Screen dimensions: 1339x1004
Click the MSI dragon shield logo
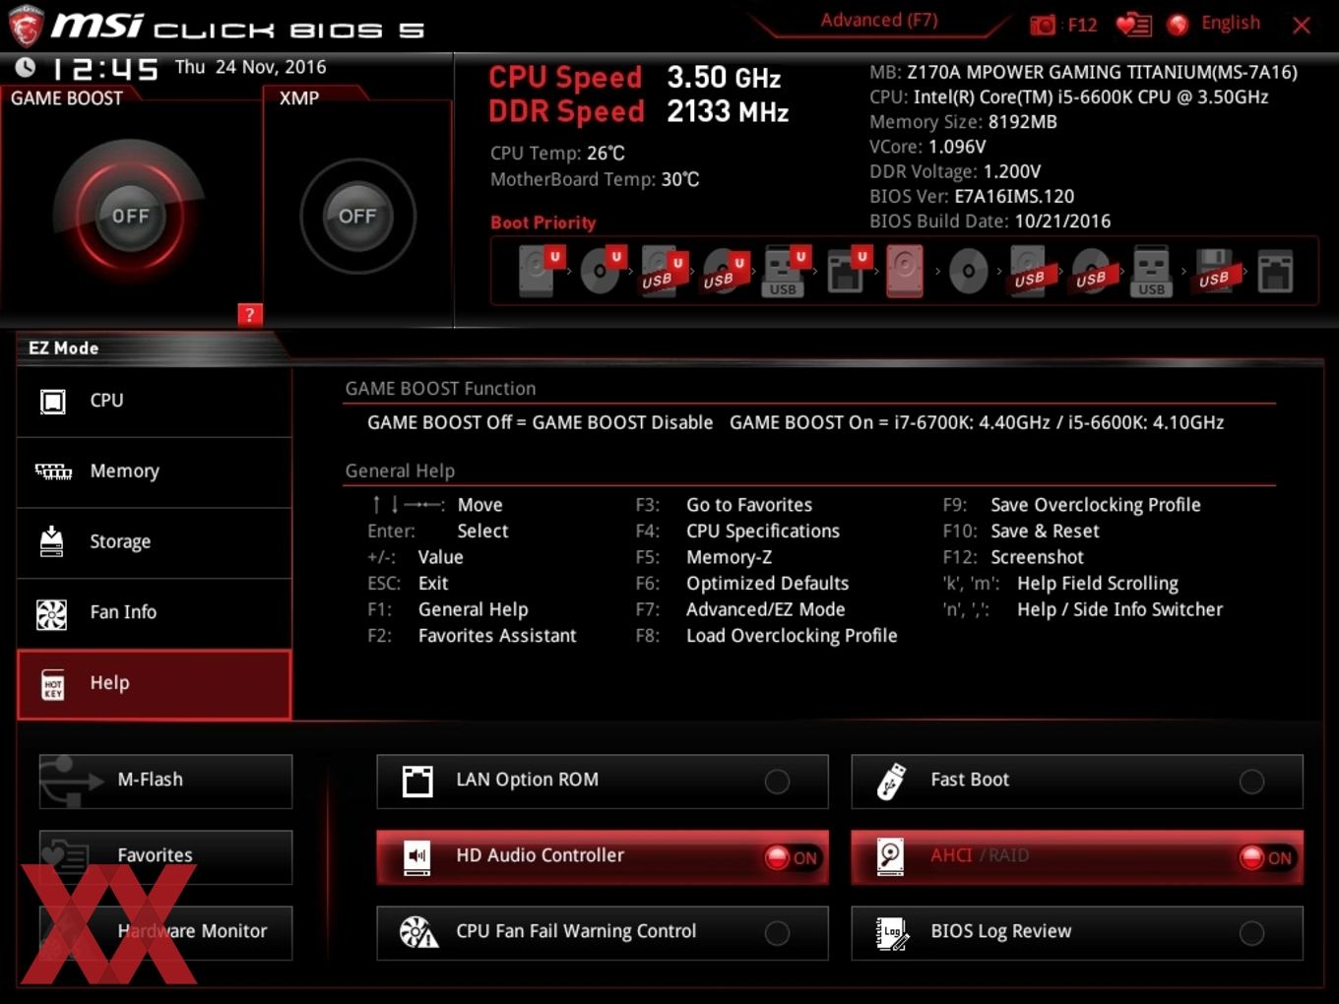point(26,26)
